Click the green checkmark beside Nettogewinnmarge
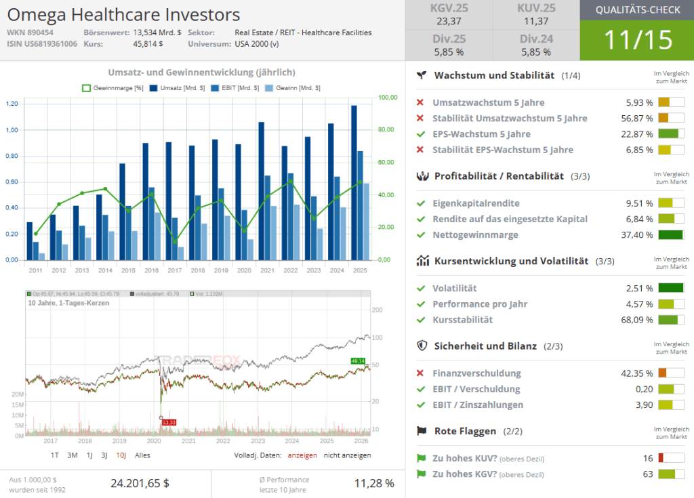Viewport: 694px width, 498px height. (421, 235)
